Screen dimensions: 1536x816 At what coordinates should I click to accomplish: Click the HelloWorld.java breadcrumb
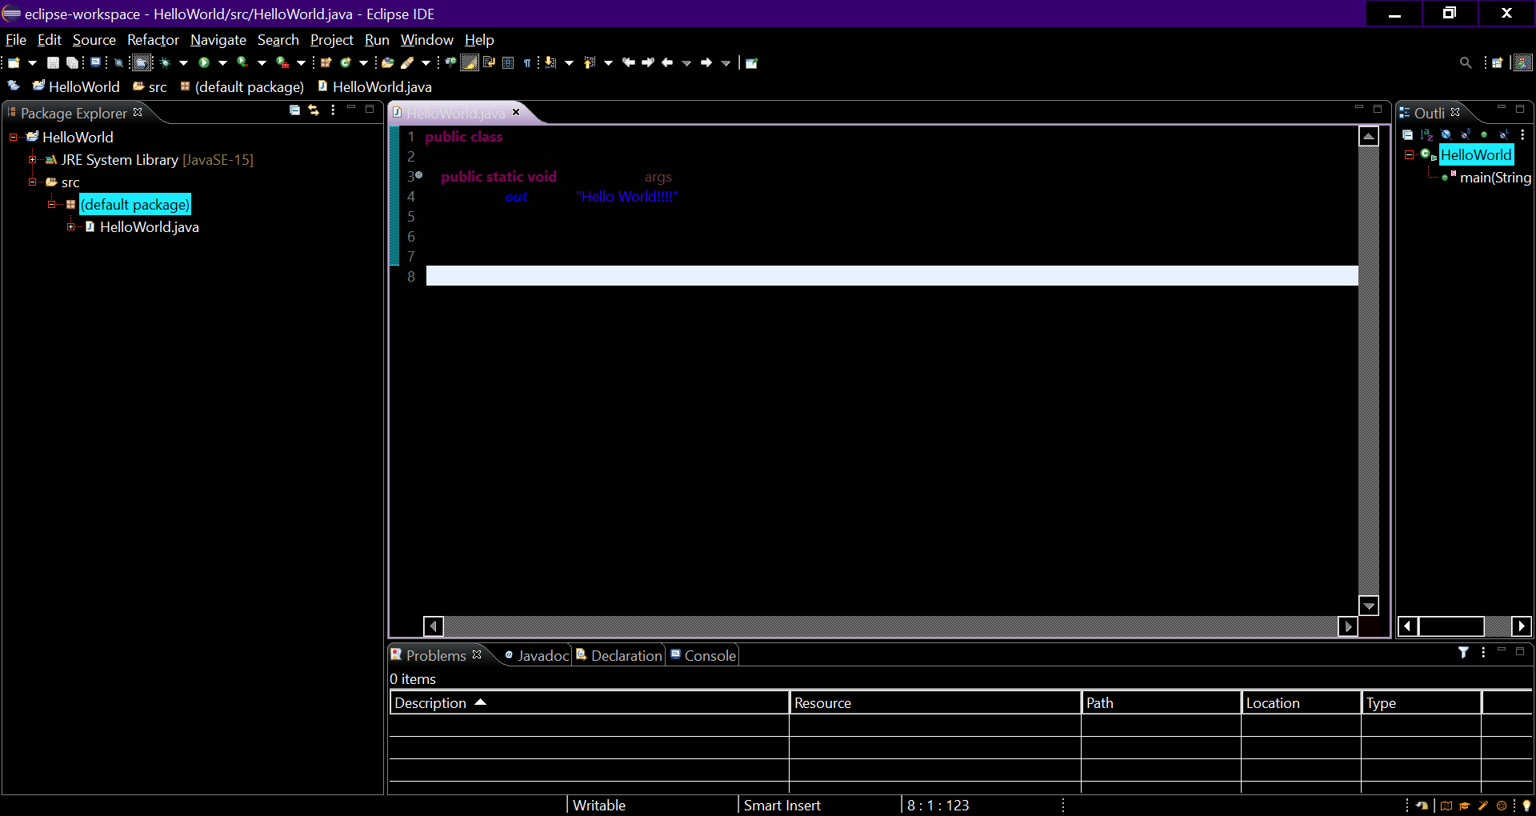382,86
